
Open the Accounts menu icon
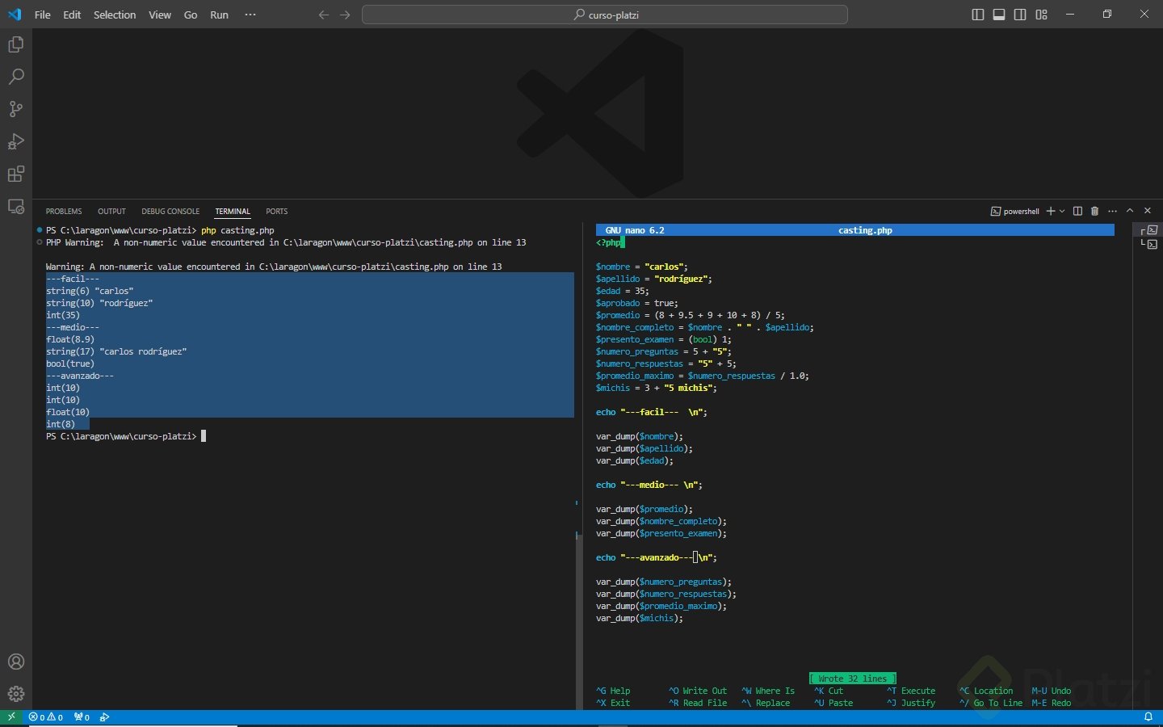[15, 662]
